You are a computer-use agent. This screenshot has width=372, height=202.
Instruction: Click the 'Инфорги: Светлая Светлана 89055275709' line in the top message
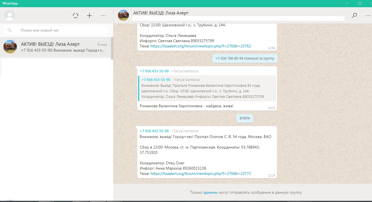(x=177, y=41)
